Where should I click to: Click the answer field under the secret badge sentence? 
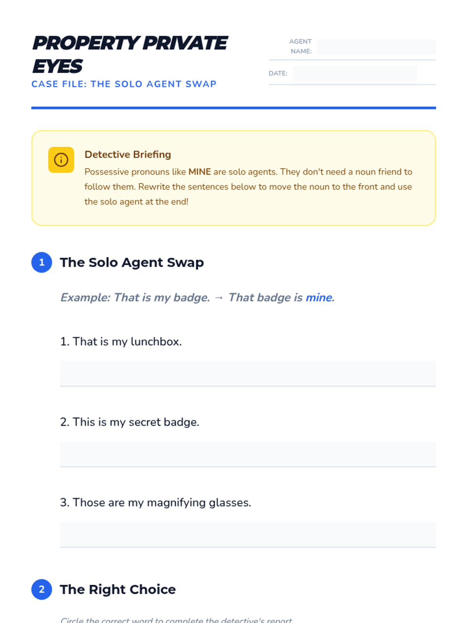pyautogui.click(x=248, y=454)
